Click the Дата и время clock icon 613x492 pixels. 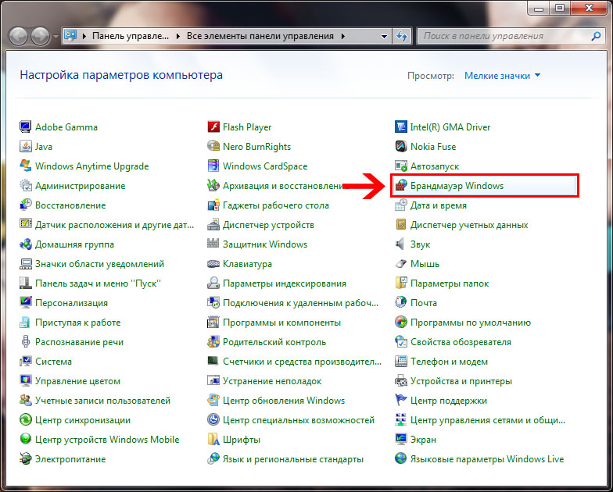coord(400,205)
